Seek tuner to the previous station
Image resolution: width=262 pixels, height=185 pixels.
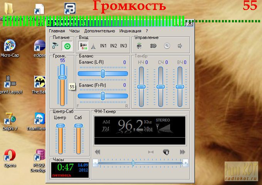97,152
